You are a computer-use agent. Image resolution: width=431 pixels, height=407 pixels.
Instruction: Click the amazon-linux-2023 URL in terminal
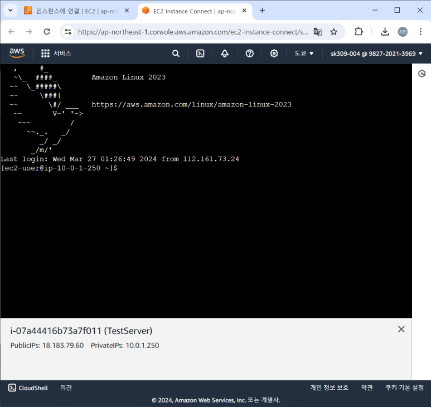[191, 104]
